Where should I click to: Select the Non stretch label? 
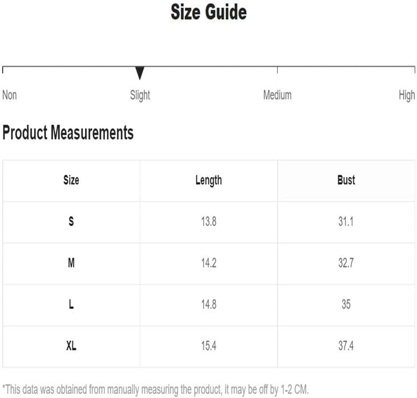coord(10,95)
